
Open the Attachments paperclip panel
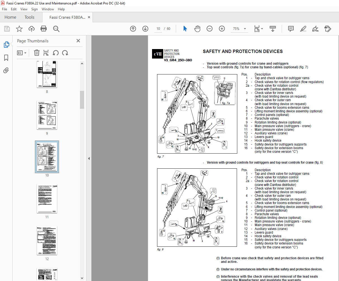[6, 70]
